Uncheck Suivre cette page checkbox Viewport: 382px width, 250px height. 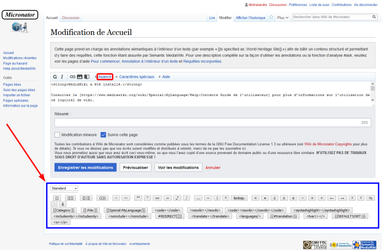pos(103,135)
